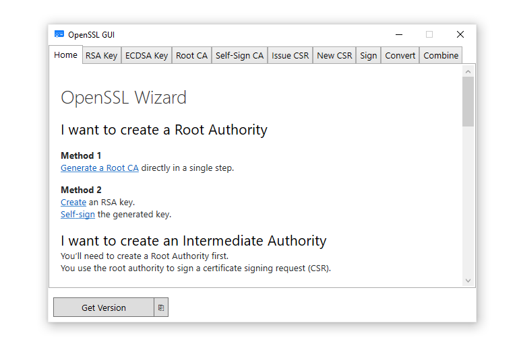Click the OpenSSL Wizard heading
The width and height of the screenshot is (519, 364).
pos(124,98)
